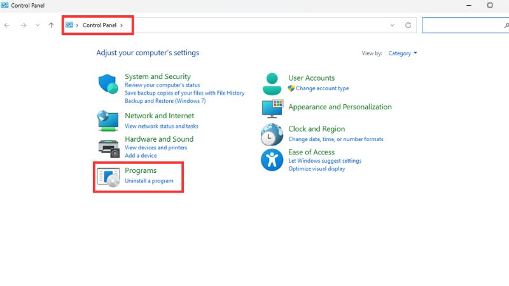Expand the chevron after Control Panel breadcrumb
509x286 pixels.
click(122, 25)
